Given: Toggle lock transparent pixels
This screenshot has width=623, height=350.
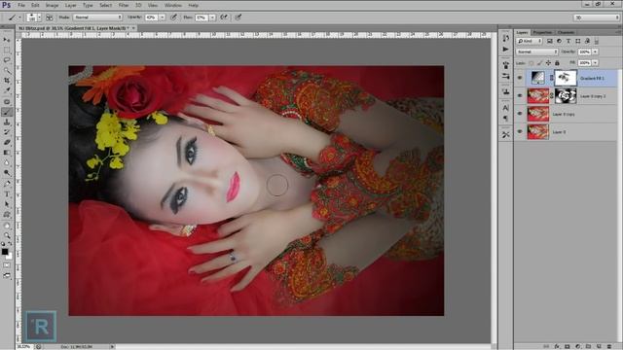Looking at the screenshot, I should point(531,63).
